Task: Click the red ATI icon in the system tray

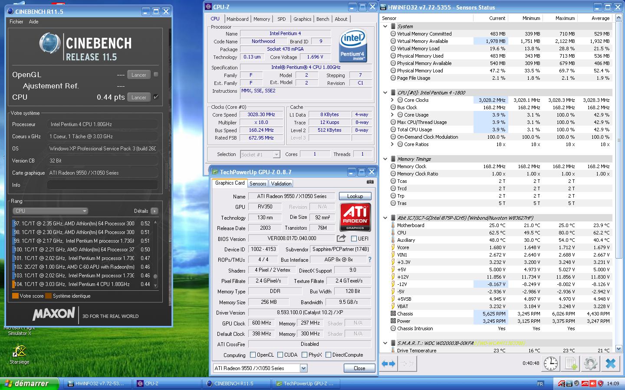Action: coord(585,383)
